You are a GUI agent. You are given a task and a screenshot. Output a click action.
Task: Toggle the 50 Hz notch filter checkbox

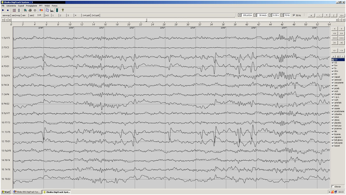coord(294,15)
